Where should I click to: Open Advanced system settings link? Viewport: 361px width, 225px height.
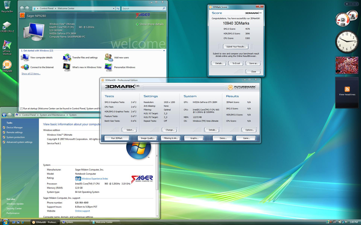point(19,142)
